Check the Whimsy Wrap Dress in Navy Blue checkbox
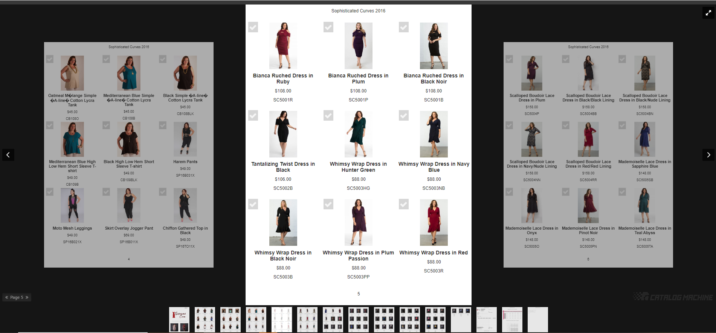This screenshot has height=333, width=716. pos(404,115)
